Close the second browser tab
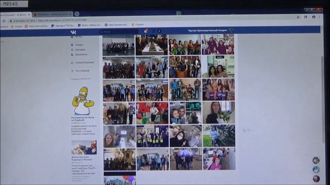330x185 pixels. pyautogui.click(x=71, y=14)
